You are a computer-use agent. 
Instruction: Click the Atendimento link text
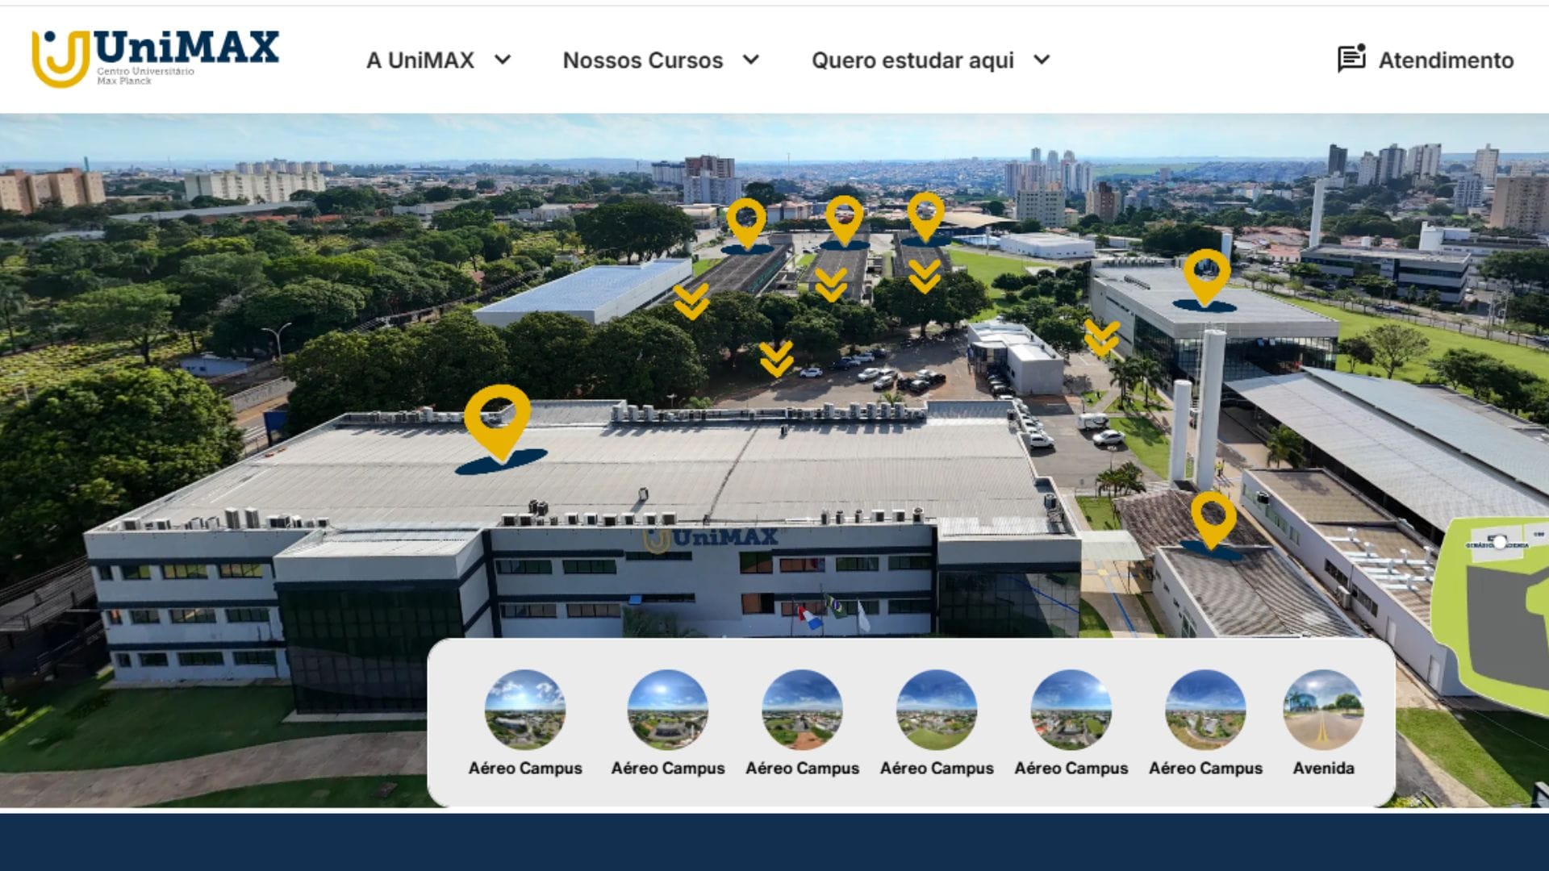tap(1445, 60)
